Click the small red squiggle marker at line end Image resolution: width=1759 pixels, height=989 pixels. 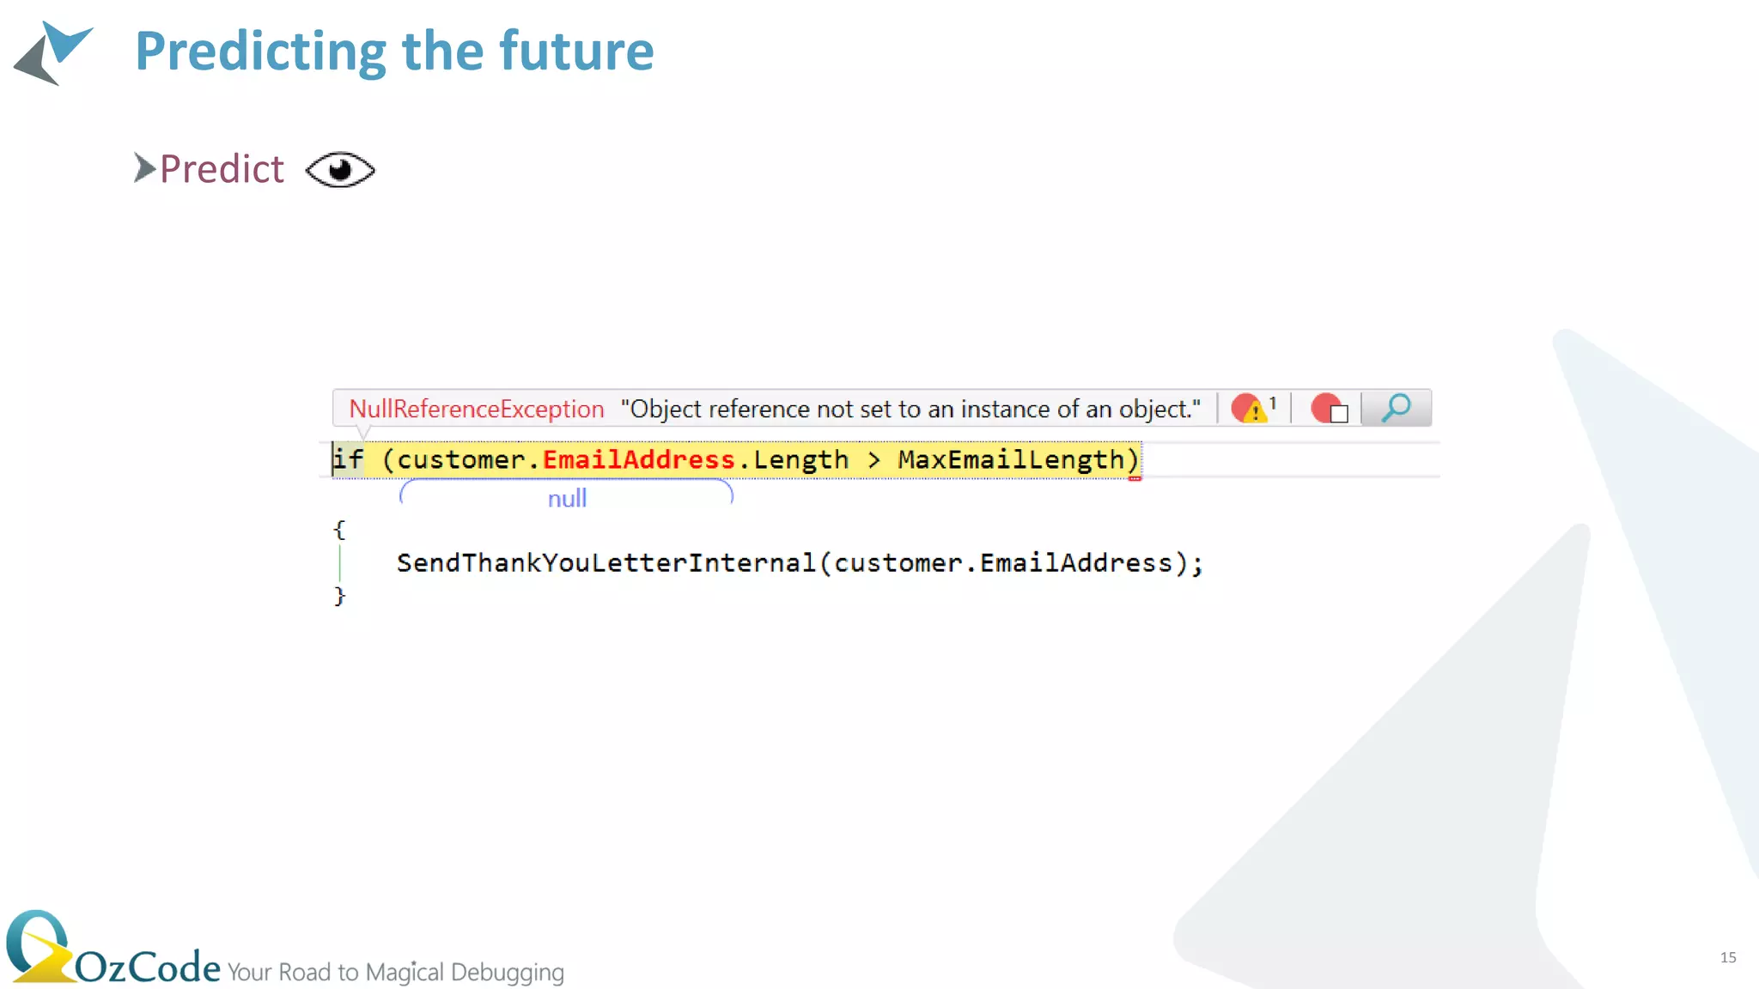click(1135, 478)
